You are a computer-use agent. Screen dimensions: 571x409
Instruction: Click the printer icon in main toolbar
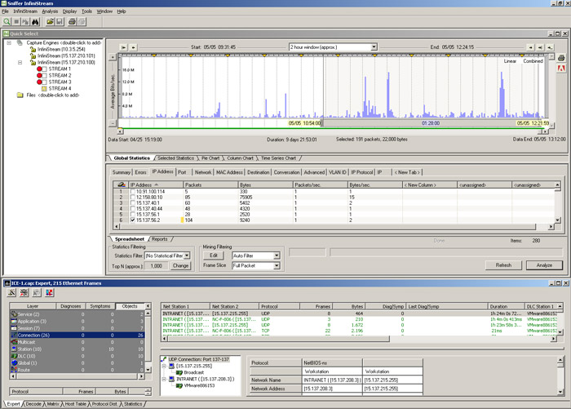tap(72, 22)
